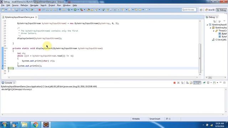The height and width of the screenshot is (128, 228).
Task: Open the Refactor menu
Action: (x=24, y=5)
